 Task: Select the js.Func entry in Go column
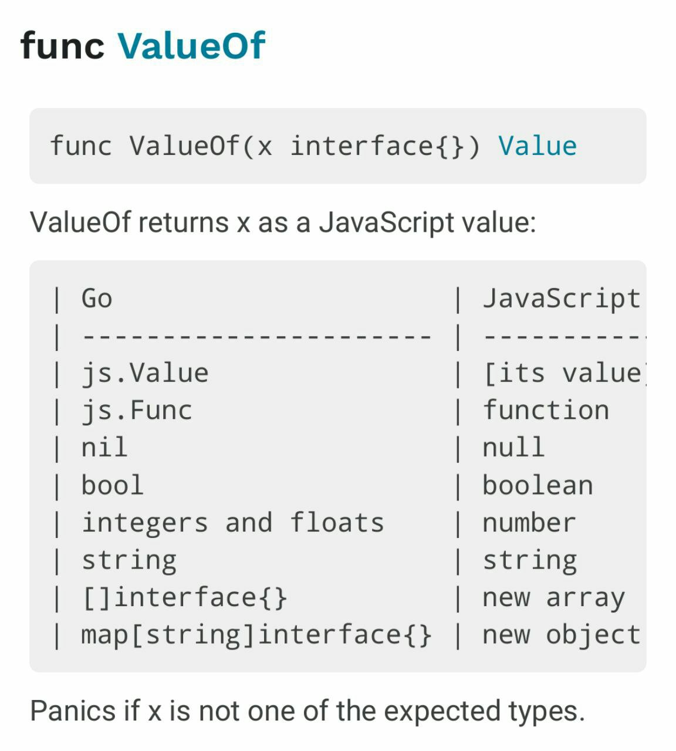tap(137, 410)
